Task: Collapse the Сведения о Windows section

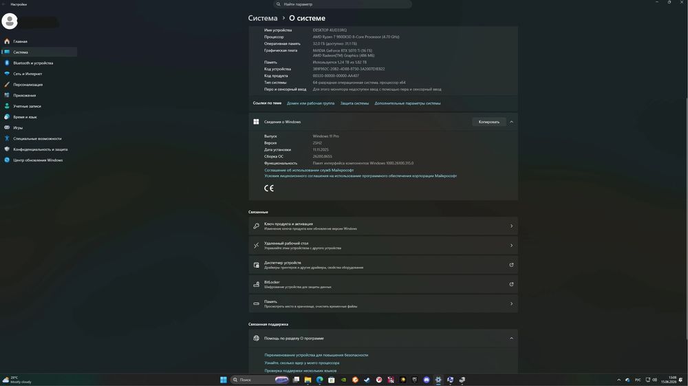Action: 511,122
